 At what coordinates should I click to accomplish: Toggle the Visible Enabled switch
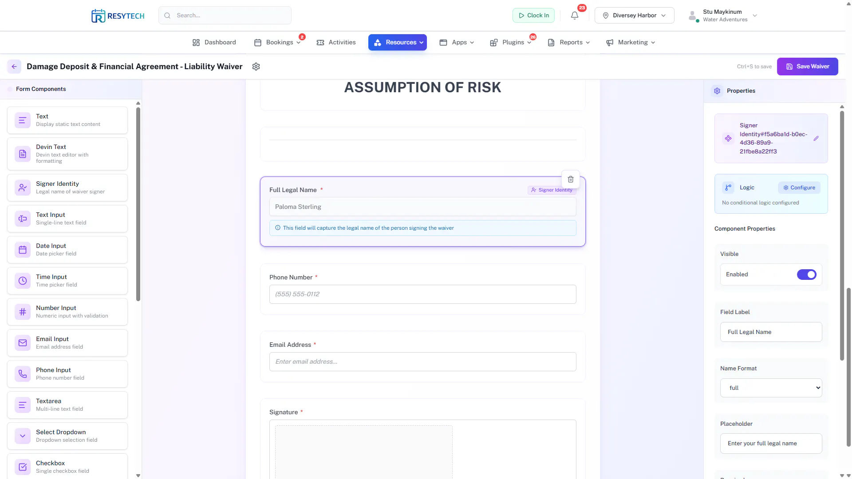click(x=806, y=275)
